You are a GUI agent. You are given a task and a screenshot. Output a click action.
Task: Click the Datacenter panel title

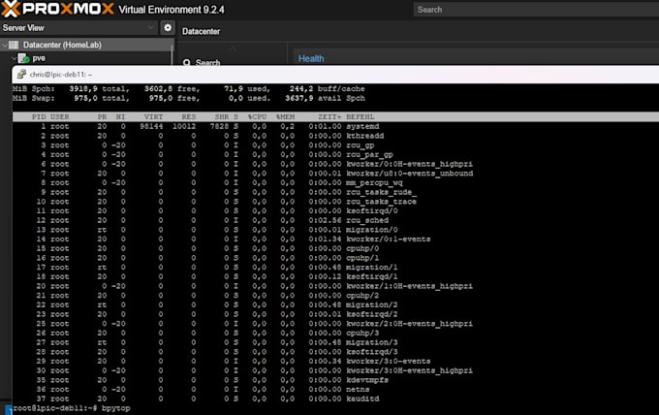coord(201,32)
